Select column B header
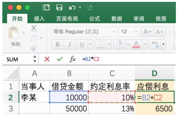178x117 pixels. 69,73
